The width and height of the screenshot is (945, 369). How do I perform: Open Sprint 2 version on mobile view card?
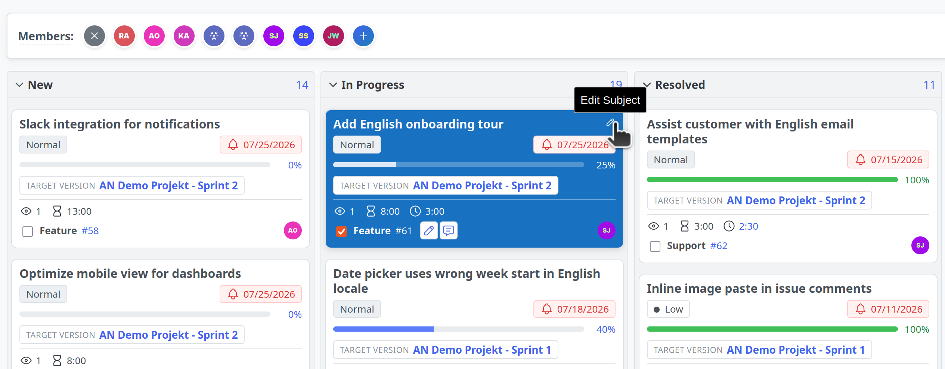point(168,335)
